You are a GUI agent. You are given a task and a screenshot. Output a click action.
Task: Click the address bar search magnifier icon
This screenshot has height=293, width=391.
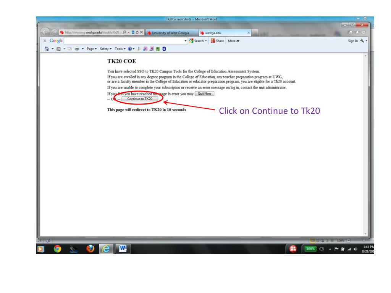coord(124,32)
